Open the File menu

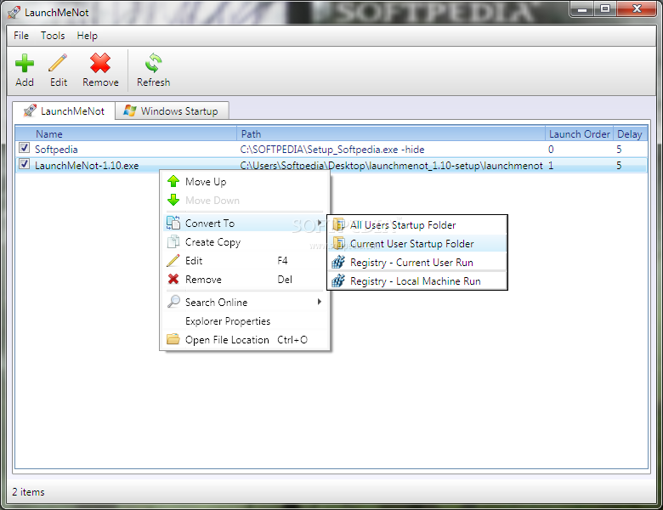pos(21,36)
